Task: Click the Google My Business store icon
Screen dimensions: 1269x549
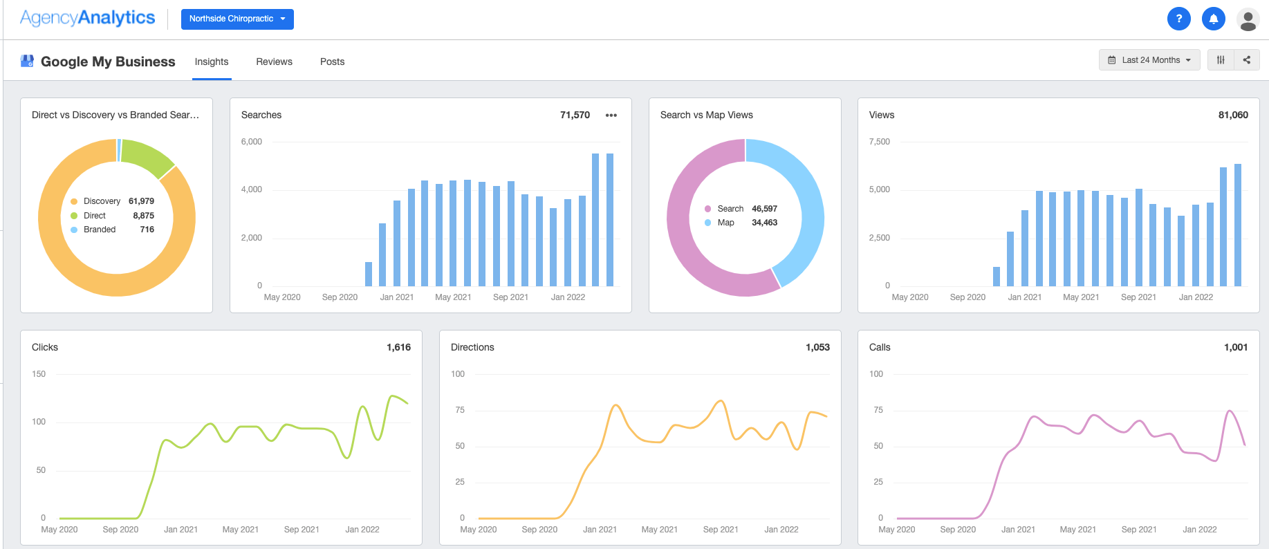Action: pos(27,62)
